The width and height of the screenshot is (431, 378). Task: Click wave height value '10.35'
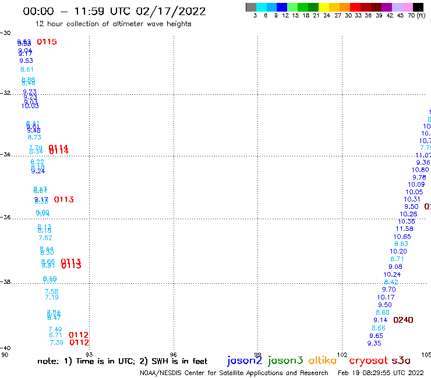[x=407, y=222]
